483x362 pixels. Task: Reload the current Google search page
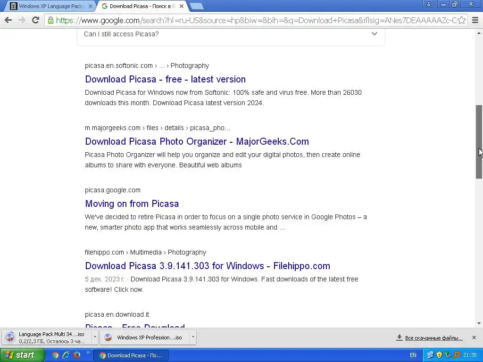click(x=36, y=20)
